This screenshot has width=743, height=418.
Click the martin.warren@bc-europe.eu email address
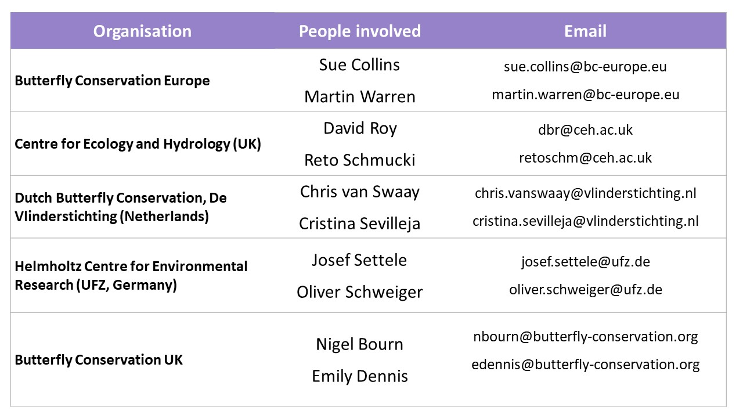click(585, 94)
